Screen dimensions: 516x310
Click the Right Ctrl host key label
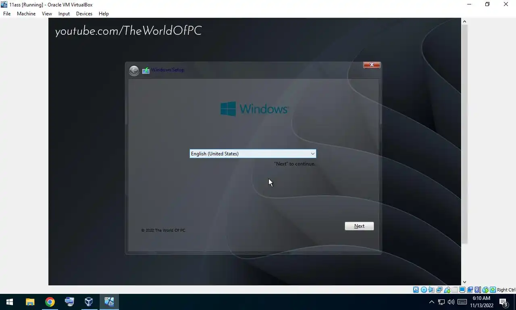coord(506,290)
